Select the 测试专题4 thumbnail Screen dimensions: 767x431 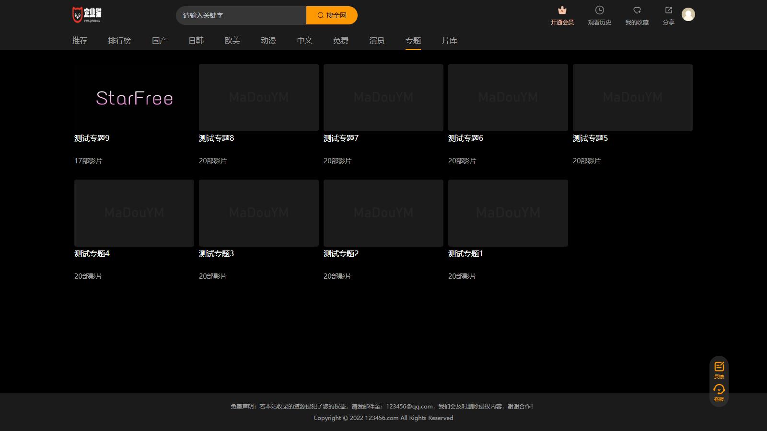point(134,213)
